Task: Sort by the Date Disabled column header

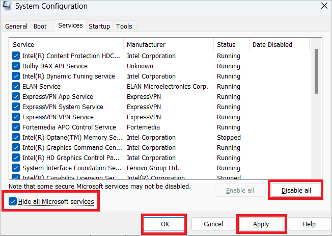Action: click(x=279, y=44)
